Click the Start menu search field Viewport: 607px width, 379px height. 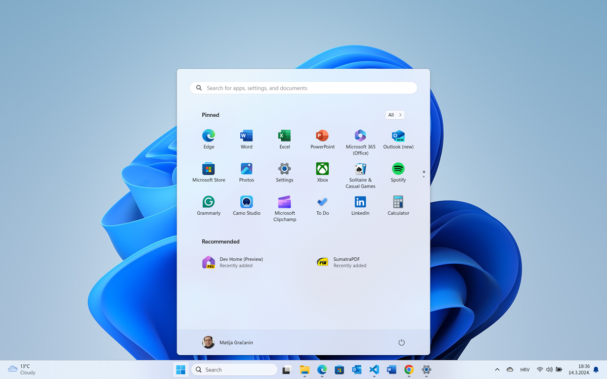click(x=303, y=88)
